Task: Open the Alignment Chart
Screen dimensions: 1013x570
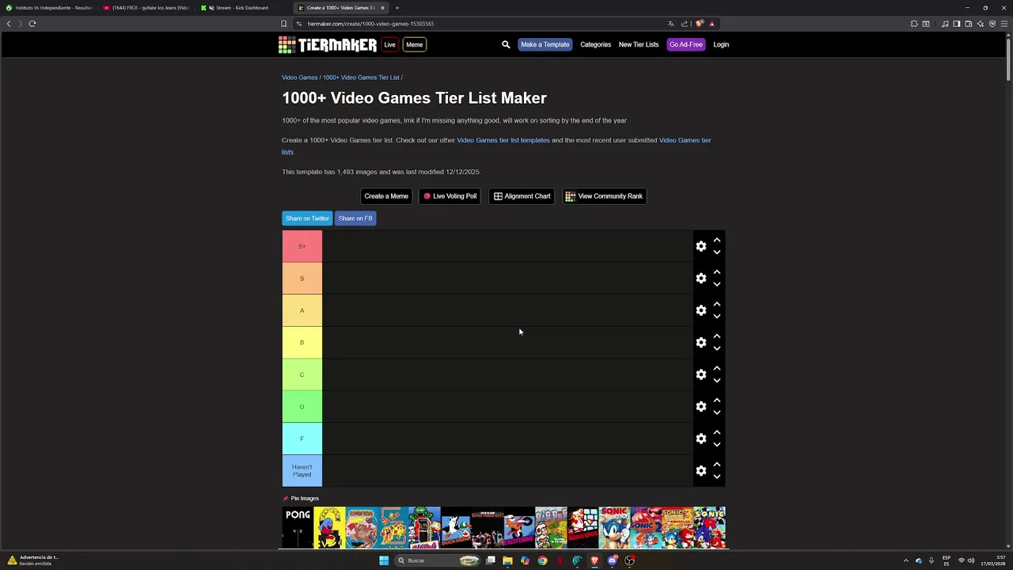Action: 522,196
